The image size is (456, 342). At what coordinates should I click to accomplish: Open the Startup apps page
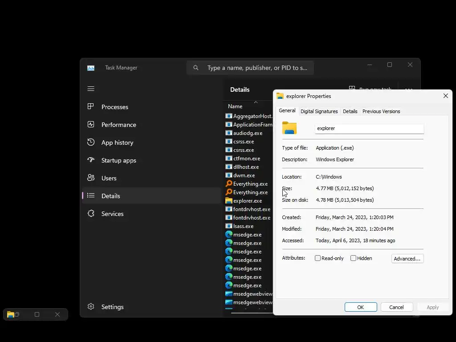point(151,160)
